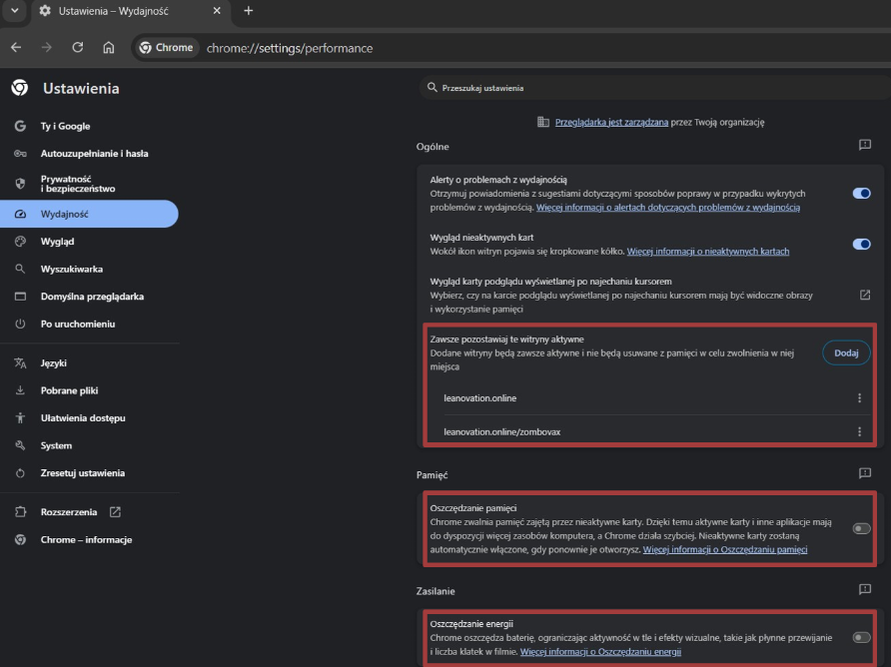Send feedback for Pamięć section
This screenshot has width=891, height=667.
click(865, 473)
